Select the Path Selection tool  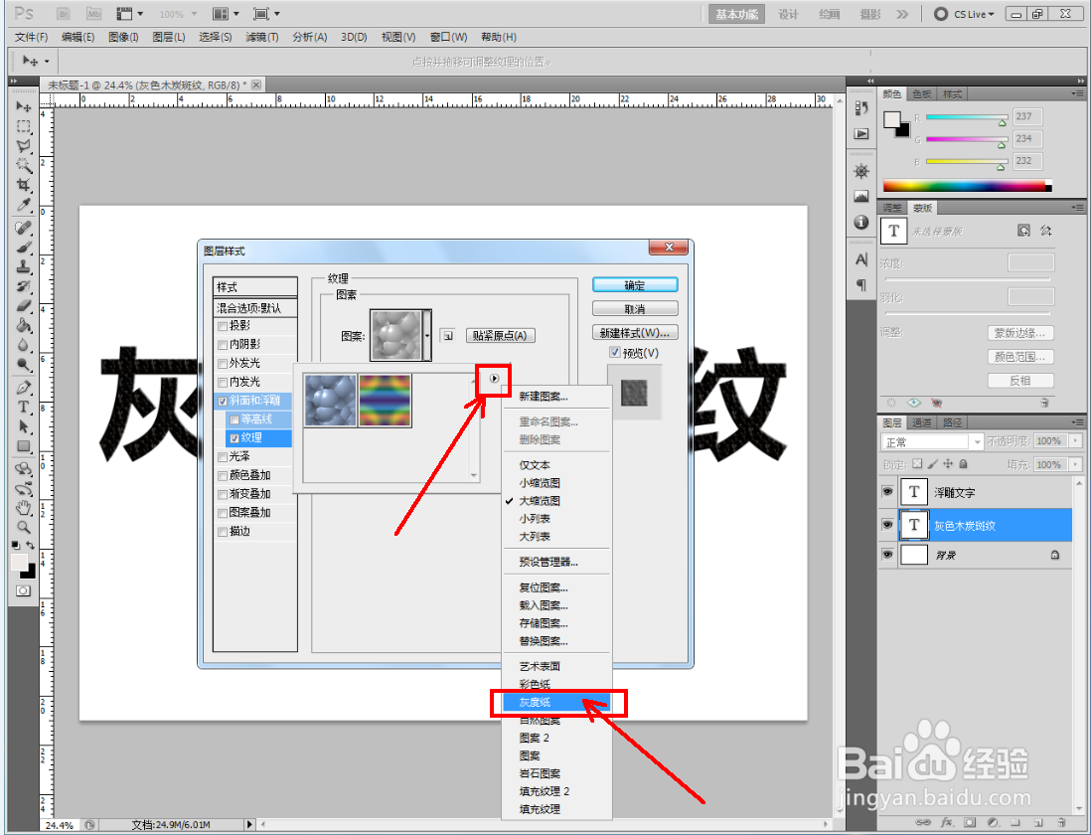(x=23, y=425)
